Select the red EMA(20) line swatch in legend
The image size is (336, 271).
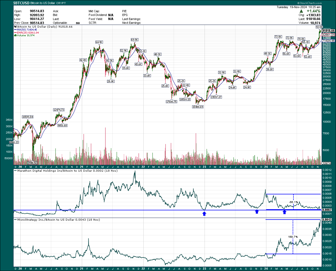[16, 32]
